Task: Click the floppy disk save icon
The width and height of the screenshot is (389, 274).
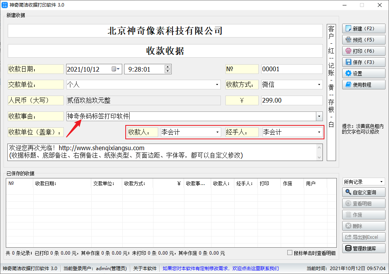Action: coord(348,62)
